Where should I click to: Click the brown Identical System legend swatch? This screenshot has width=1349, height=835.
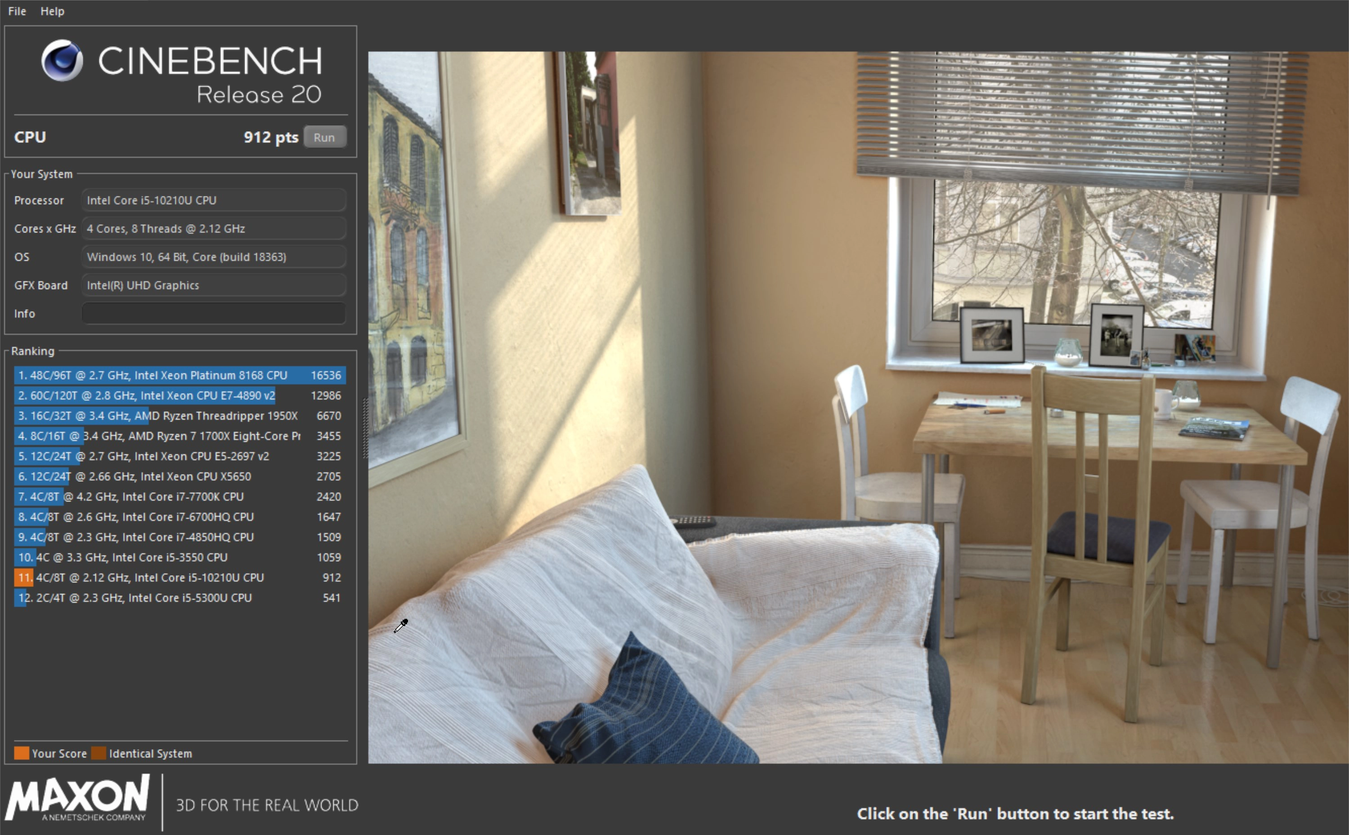click(99, 753)
